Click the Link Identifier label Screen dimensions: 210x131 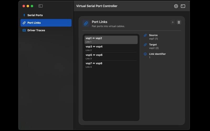(x=157, y=54)
